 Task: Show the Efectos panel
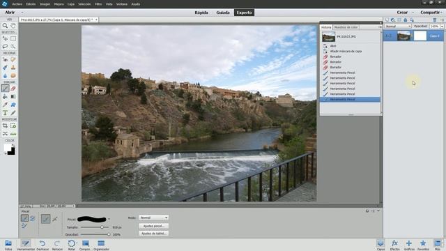coord(395,245)
